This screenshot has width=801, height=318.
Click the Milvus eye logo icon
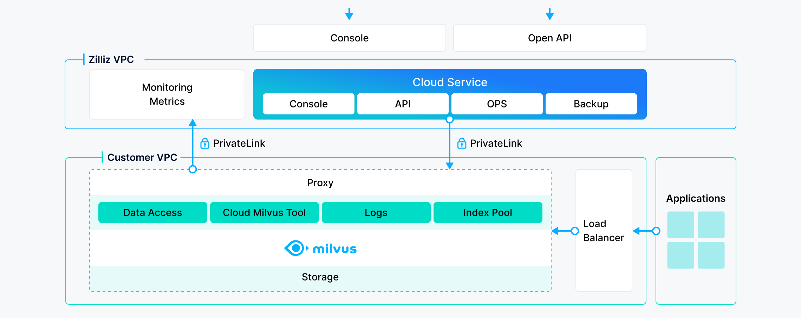pos(296,248)
